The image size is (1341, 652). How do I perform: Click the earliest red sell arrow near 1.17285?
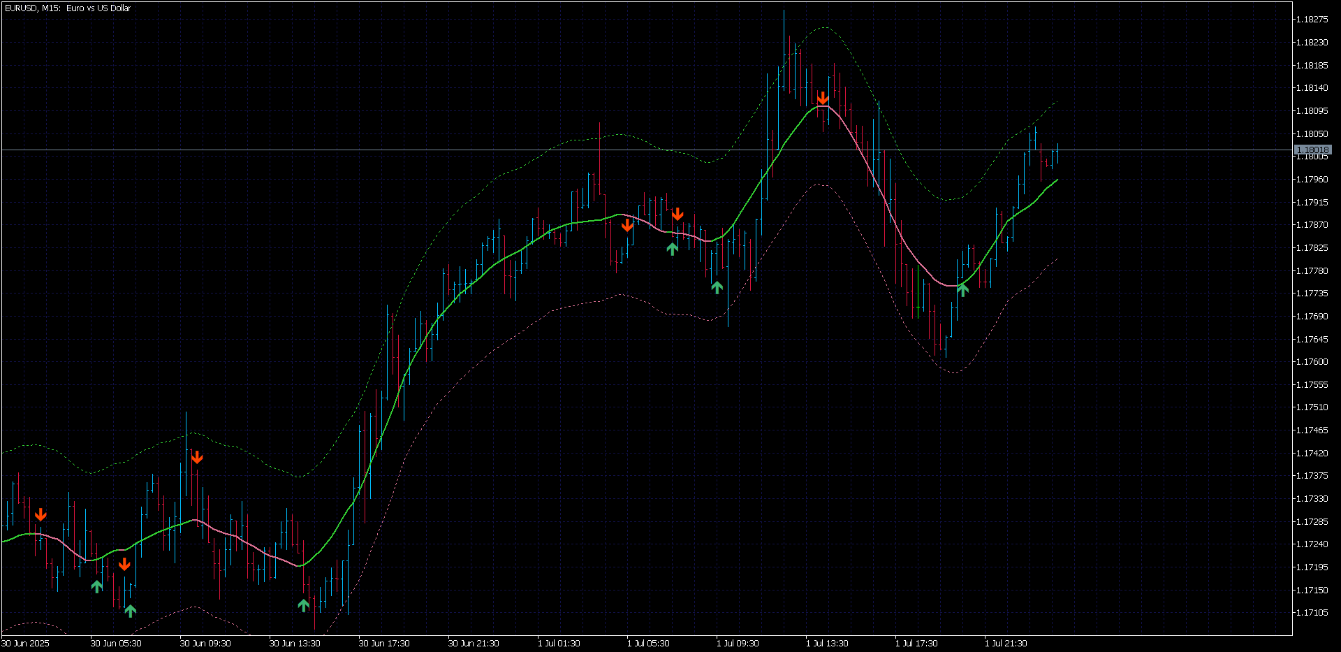(41, 515)
